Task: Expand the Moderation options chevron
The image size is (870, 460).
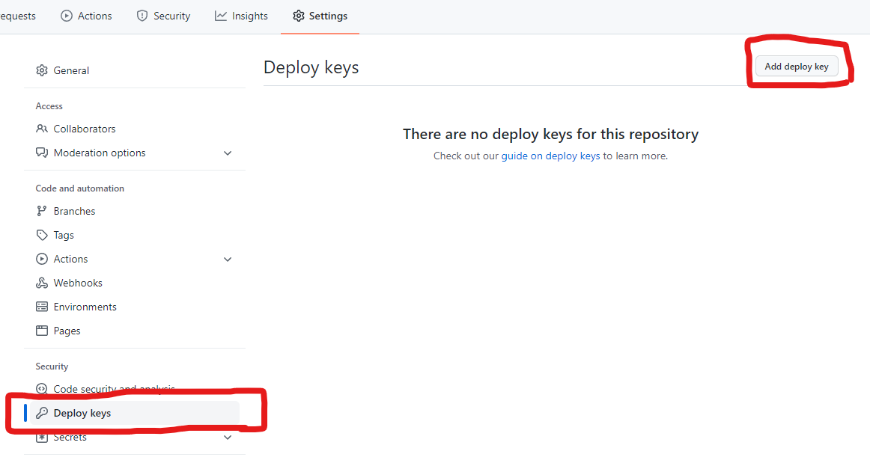Action: coord(228,153)
